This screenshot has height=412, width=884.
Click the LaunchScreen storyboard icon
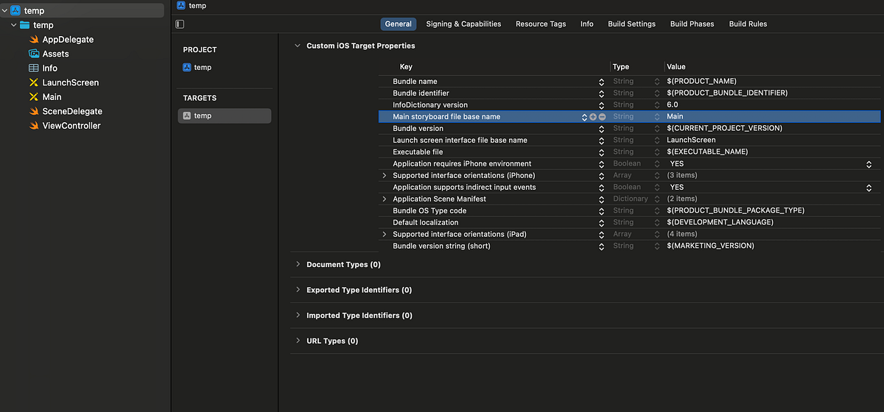click(x=34, y=82)
